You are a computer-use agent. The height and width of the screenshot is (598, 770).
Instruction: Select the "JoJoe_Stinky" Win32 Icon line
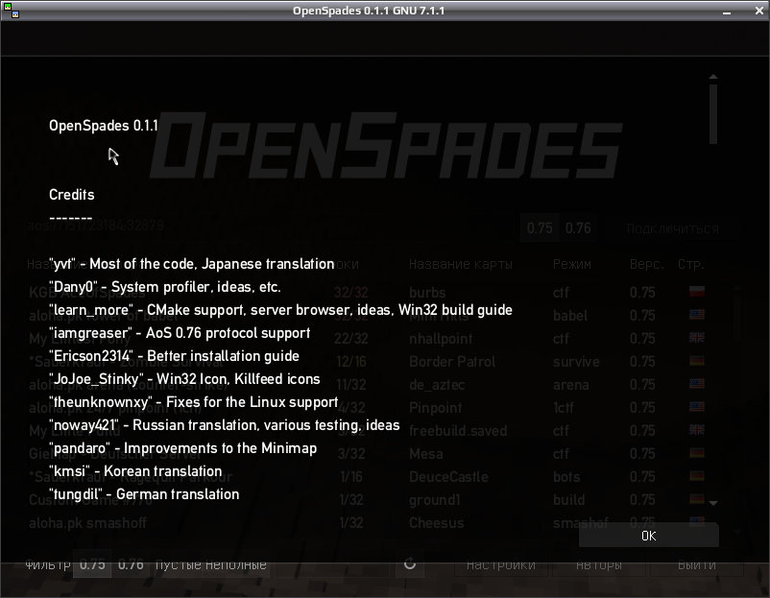184,379
